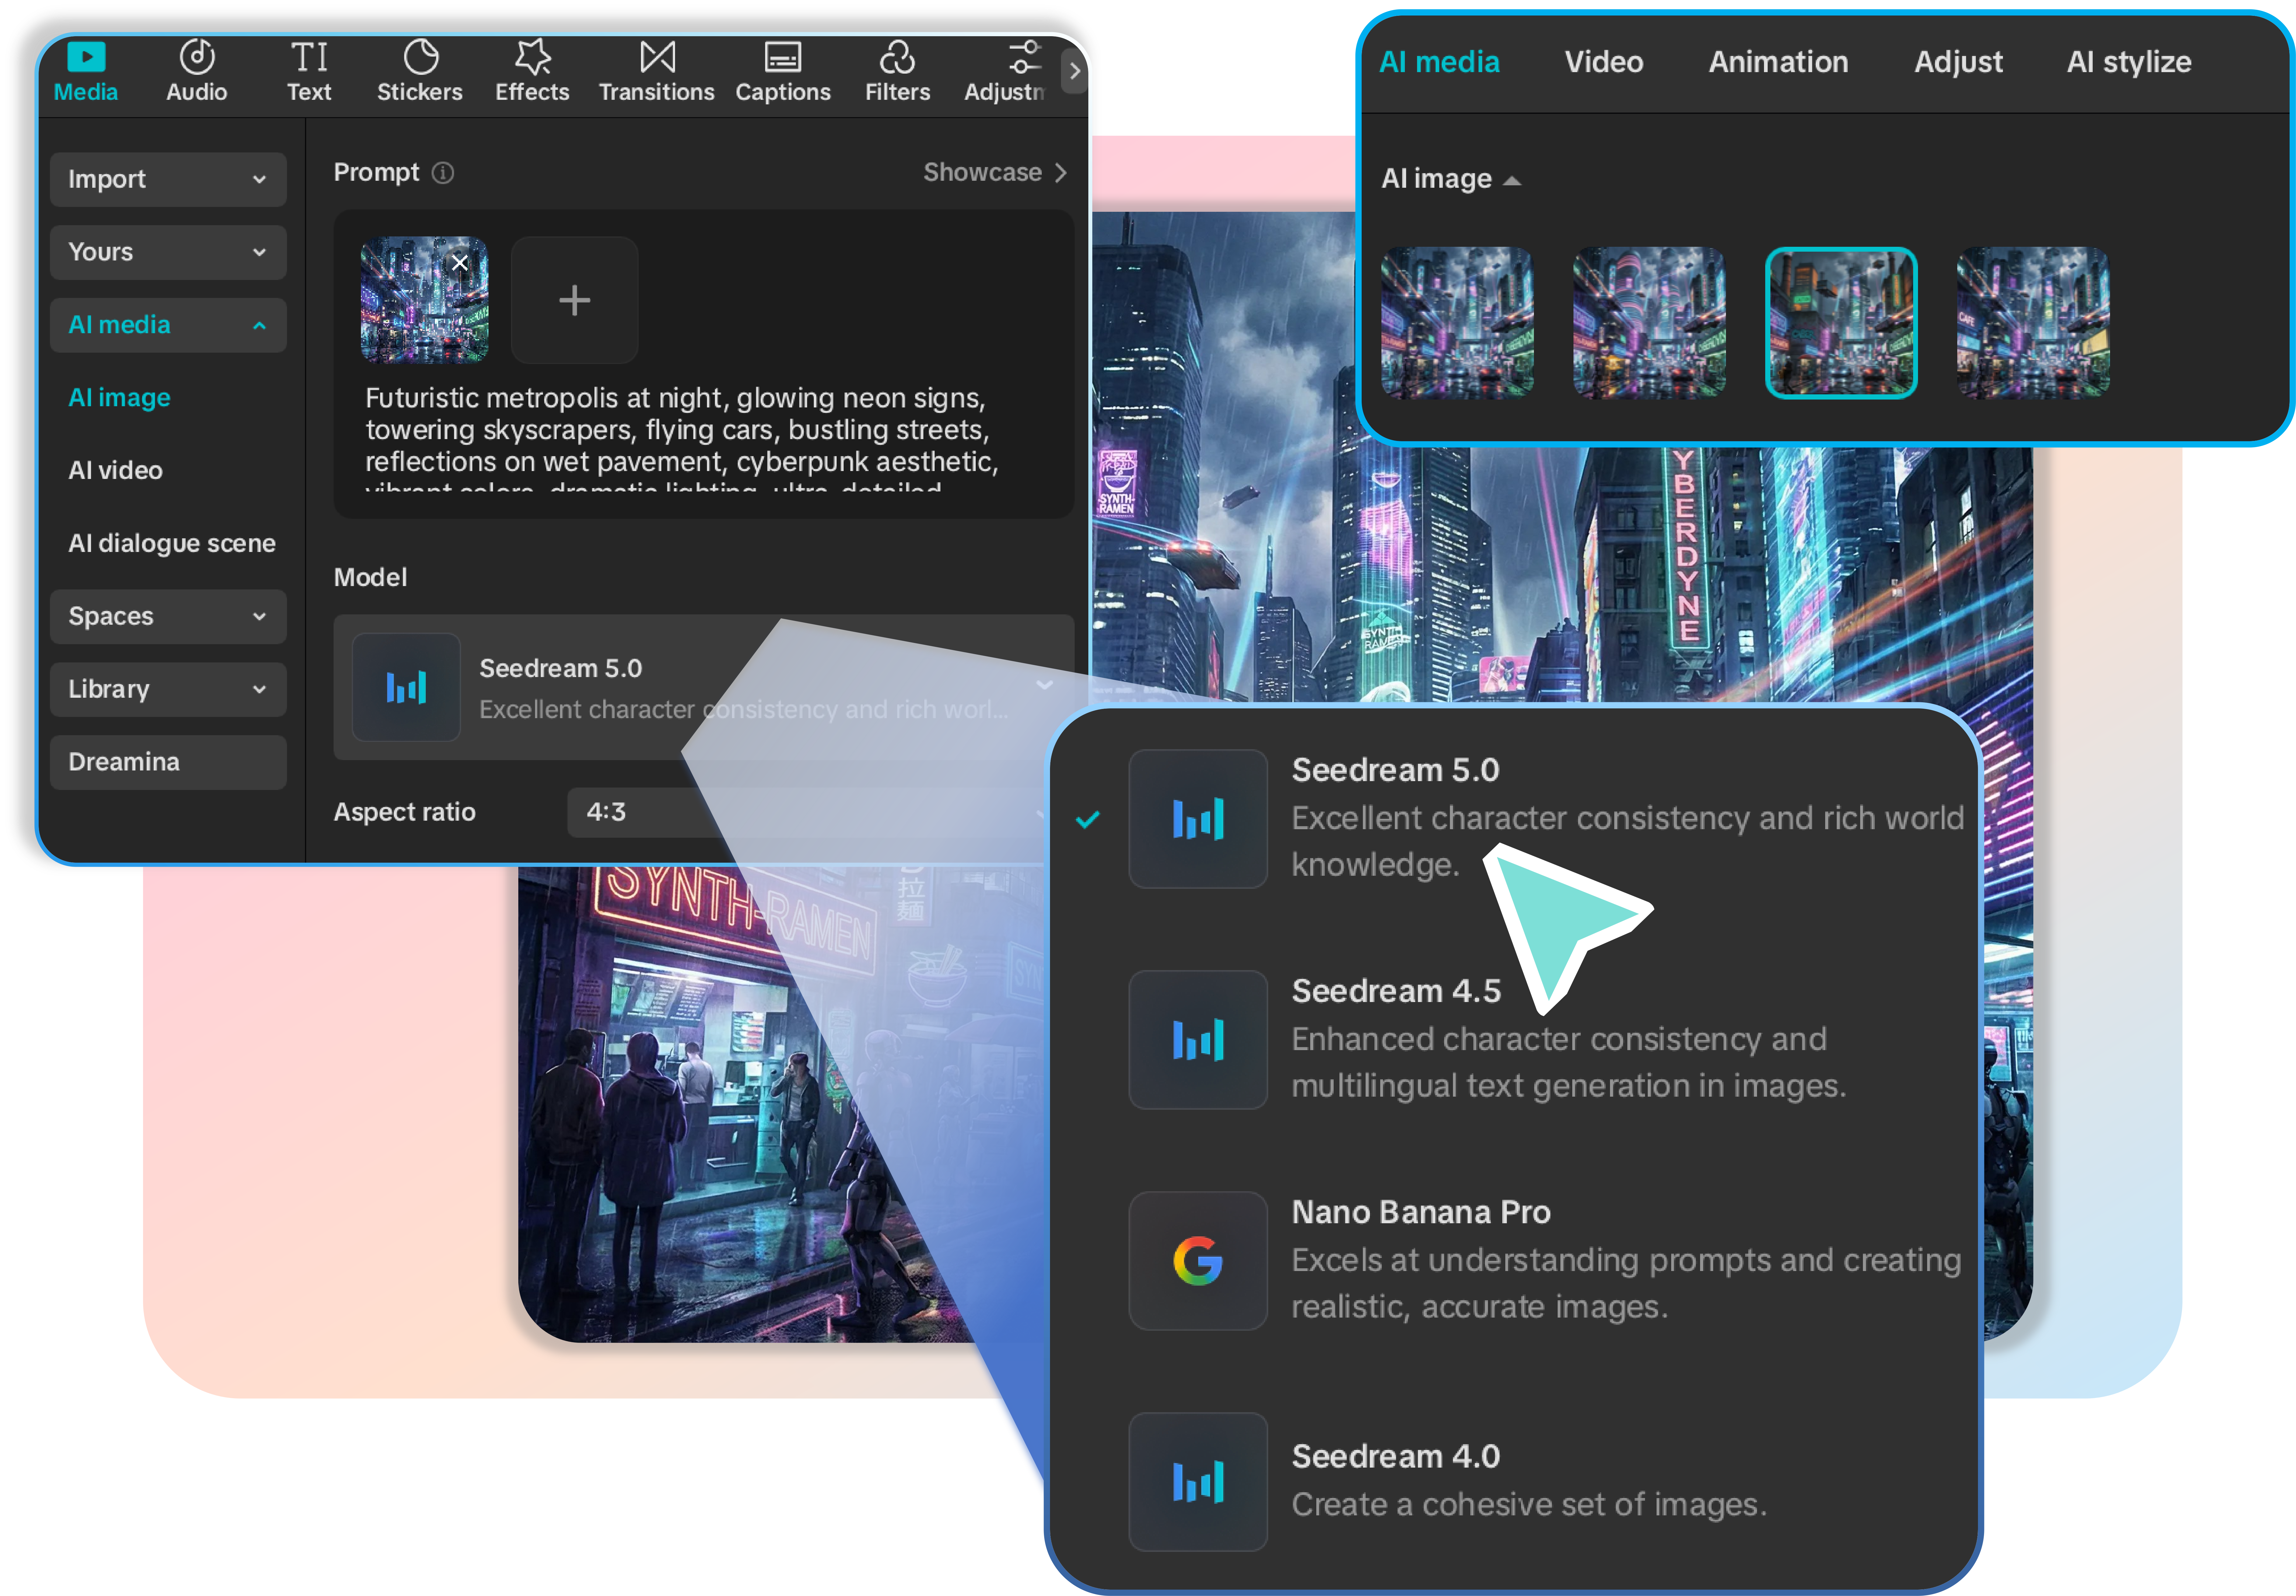This screenshot has width=2296, height=1596.
Task: Expand the Spaces dropdown
Action: tap(168, 616)
